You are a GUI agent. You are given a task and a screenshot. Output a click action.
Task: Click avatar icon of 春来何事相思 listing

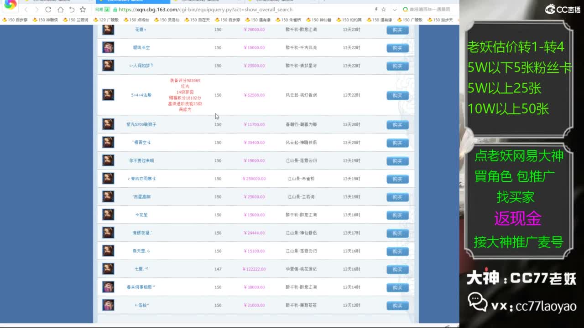108,287
